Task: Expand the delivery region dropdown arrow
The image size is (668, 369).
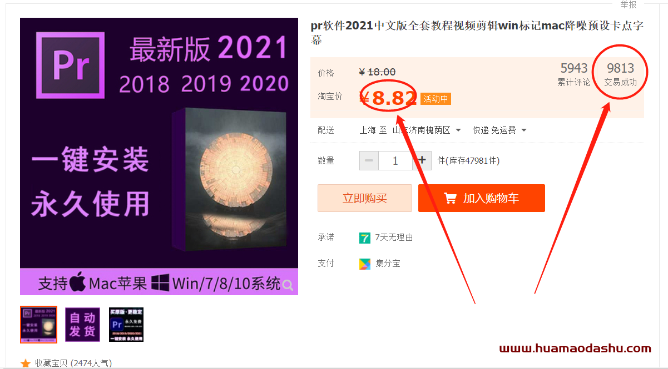Action: click(458, 130)
